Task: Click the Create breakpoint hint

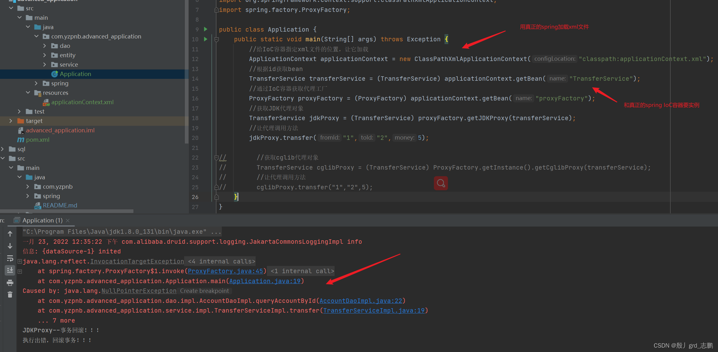Action: (204, 291)
